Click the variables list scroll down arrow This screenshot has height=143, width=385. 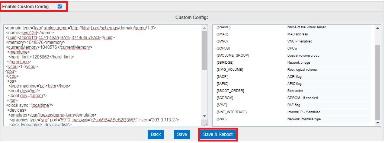coord(378,123)
